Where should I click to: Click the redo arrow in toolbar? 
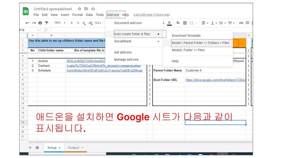(x=34, y=23)
